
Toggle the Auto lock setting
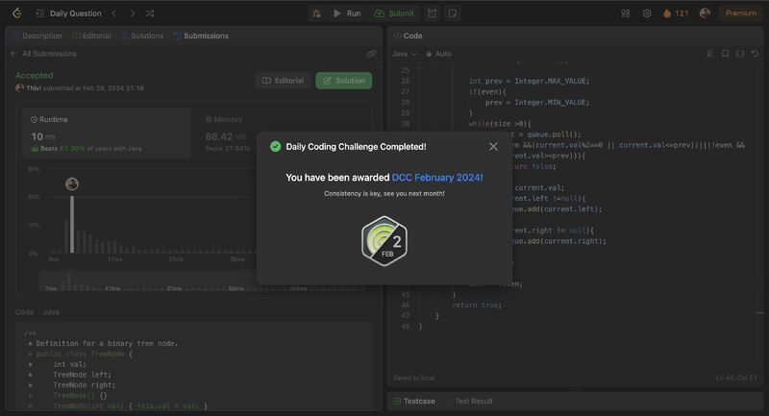pyautogui.click(x=438, y=54)
